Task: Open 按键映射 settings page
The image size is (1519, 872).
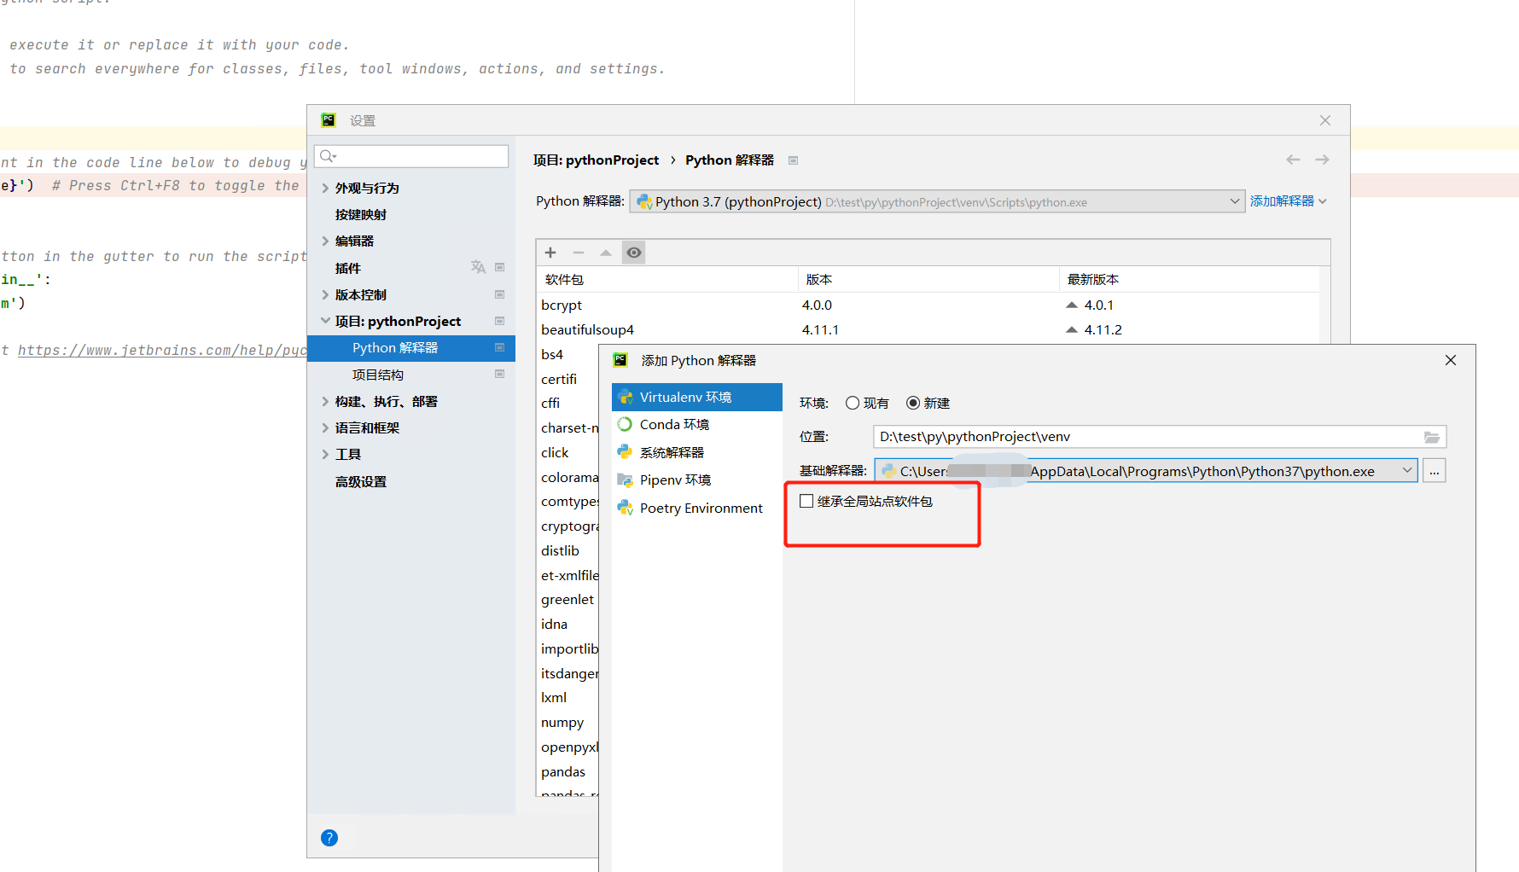Action: click(361, 214)
